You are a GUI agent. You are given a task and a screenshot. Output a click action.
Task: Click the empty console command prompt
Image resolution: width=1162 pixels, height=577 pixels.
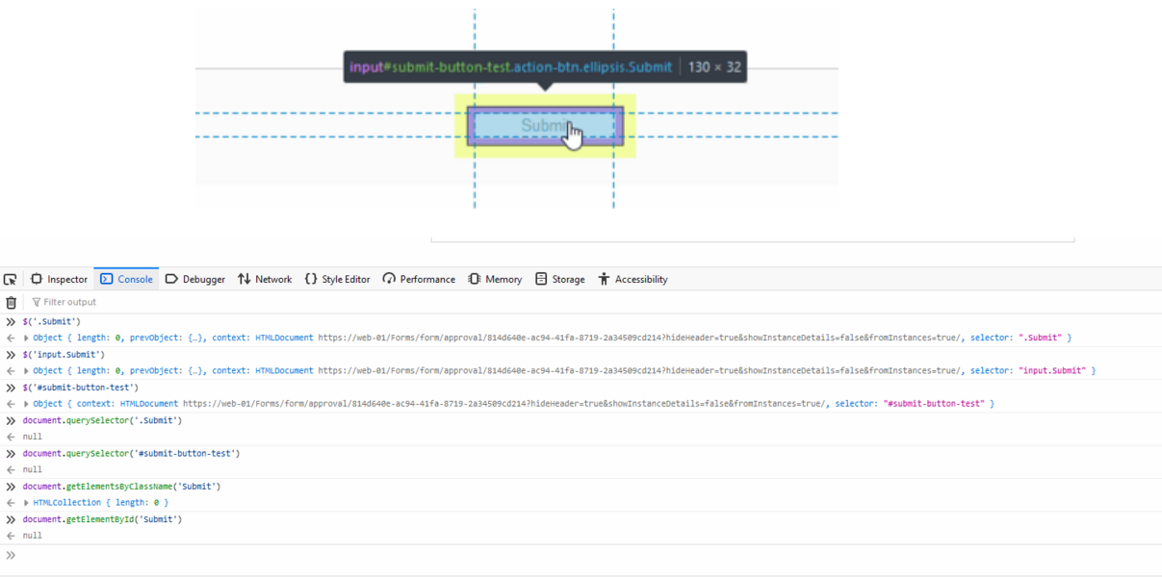[x=578, y=556]
